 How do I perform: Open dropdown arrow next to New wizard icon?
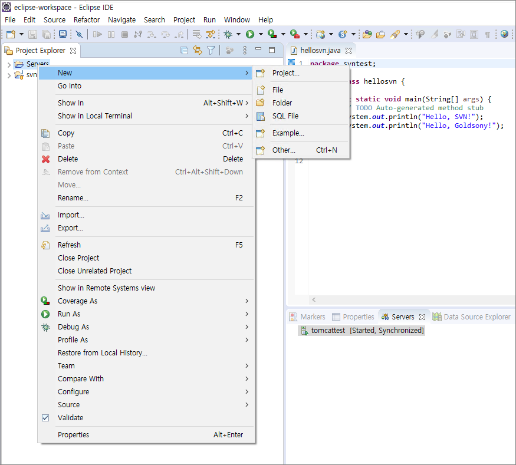pos(21,34)
